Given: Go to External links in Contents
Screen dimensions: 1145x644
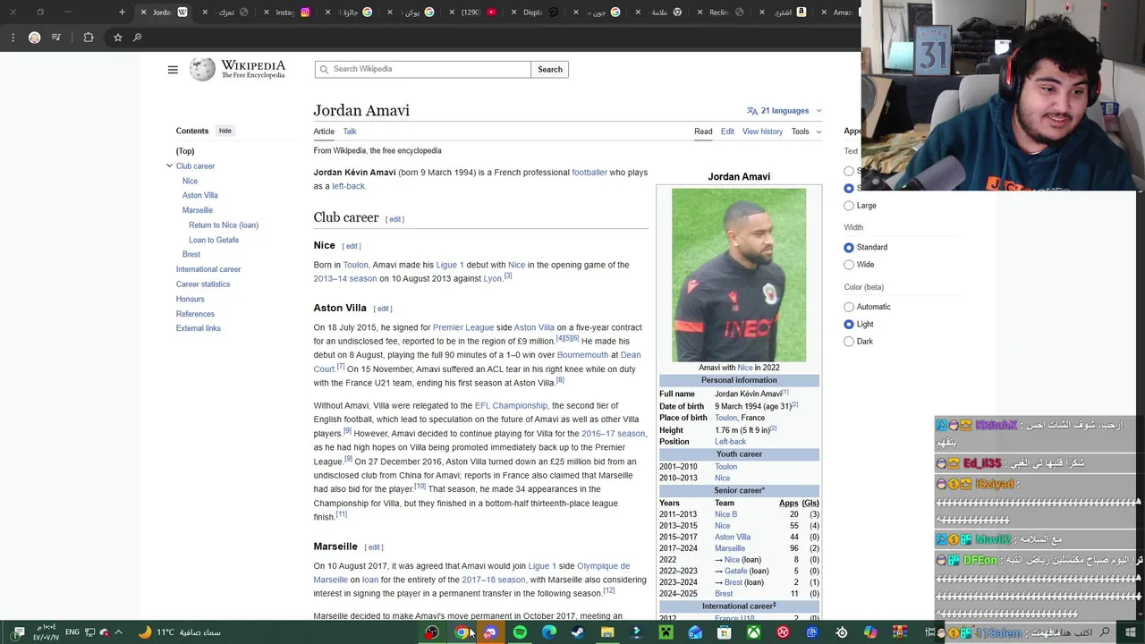Looking at the screenshot, I should click(199, 328).
